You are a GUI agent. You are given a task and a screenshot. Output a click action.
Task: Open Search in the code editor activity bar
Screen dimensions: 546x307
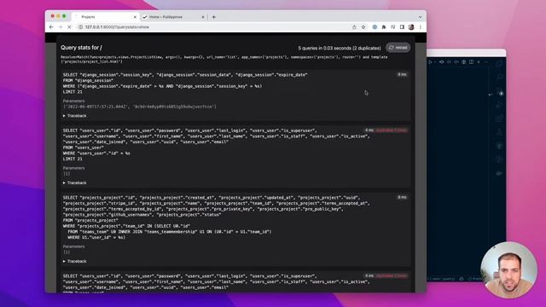[x=499, y=77]
